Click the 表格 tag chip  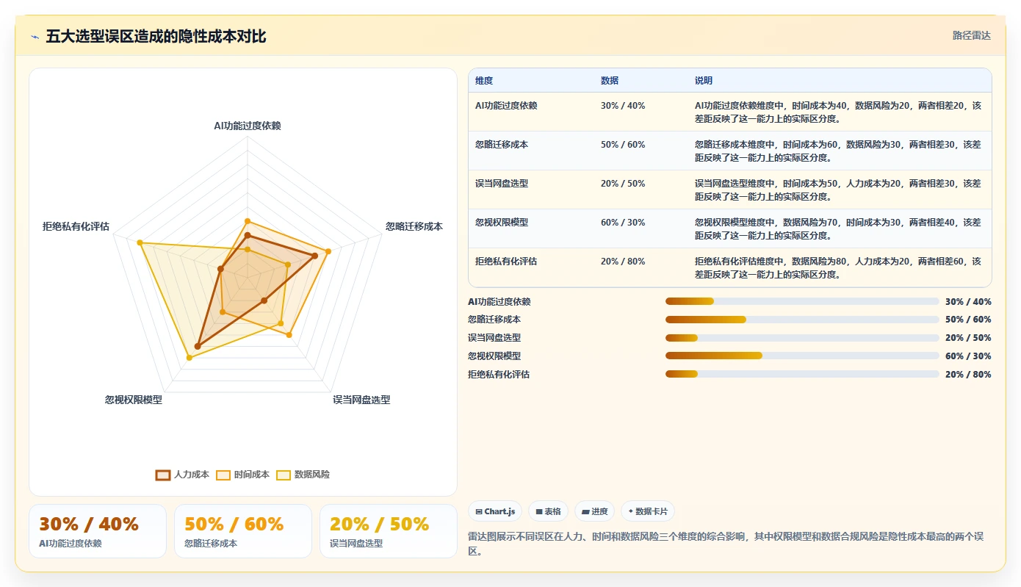[548, 511]
